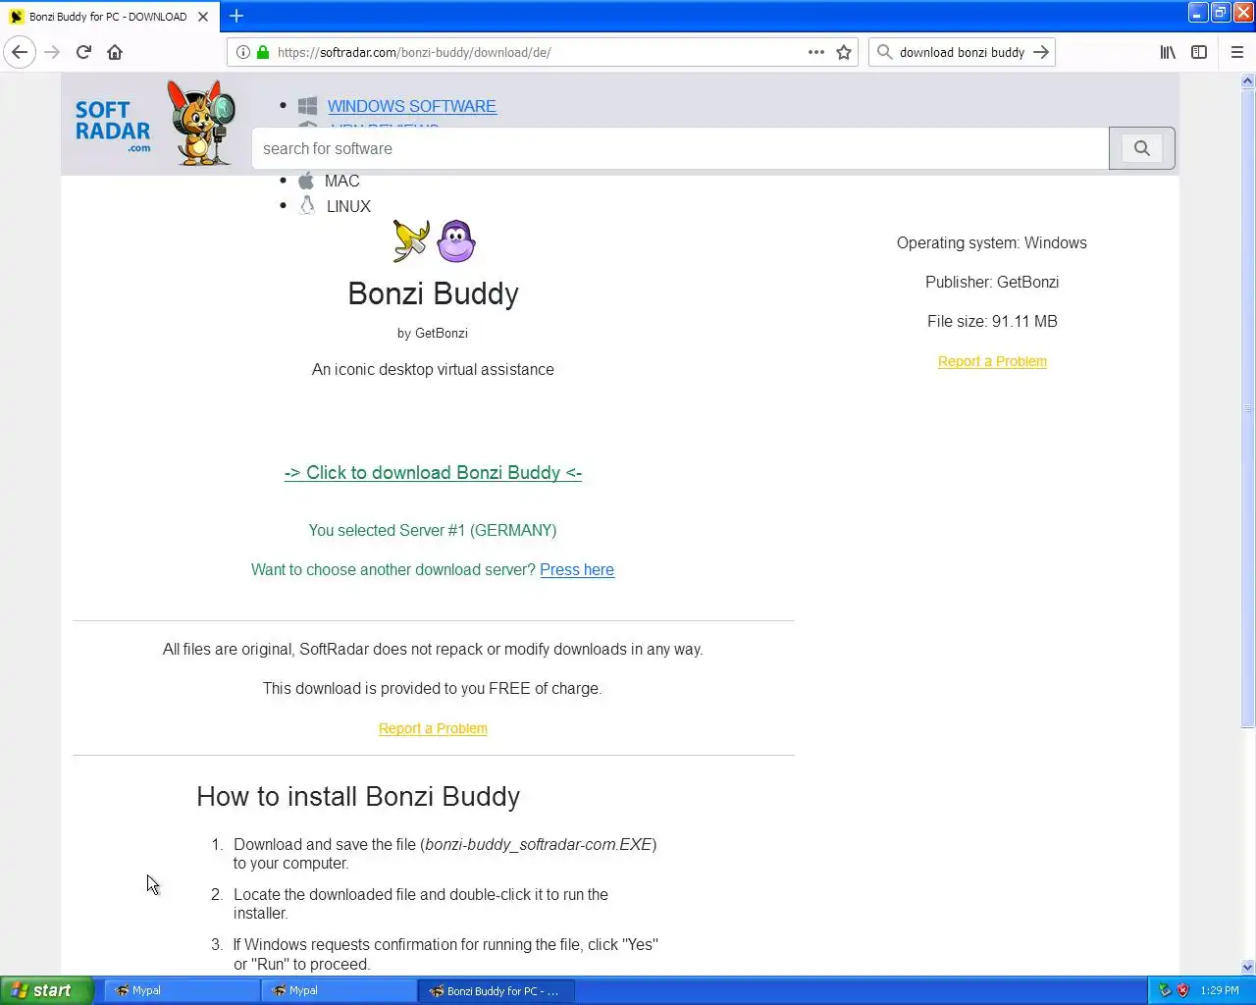Click the search arrow go button

coord(1041,52)
